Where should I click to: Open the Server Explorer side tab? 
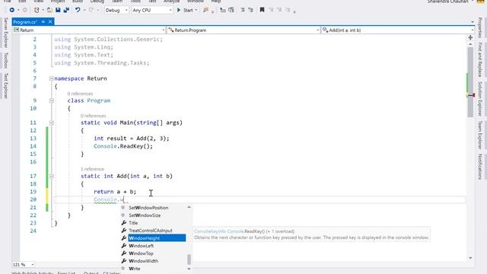coord(5,33)
